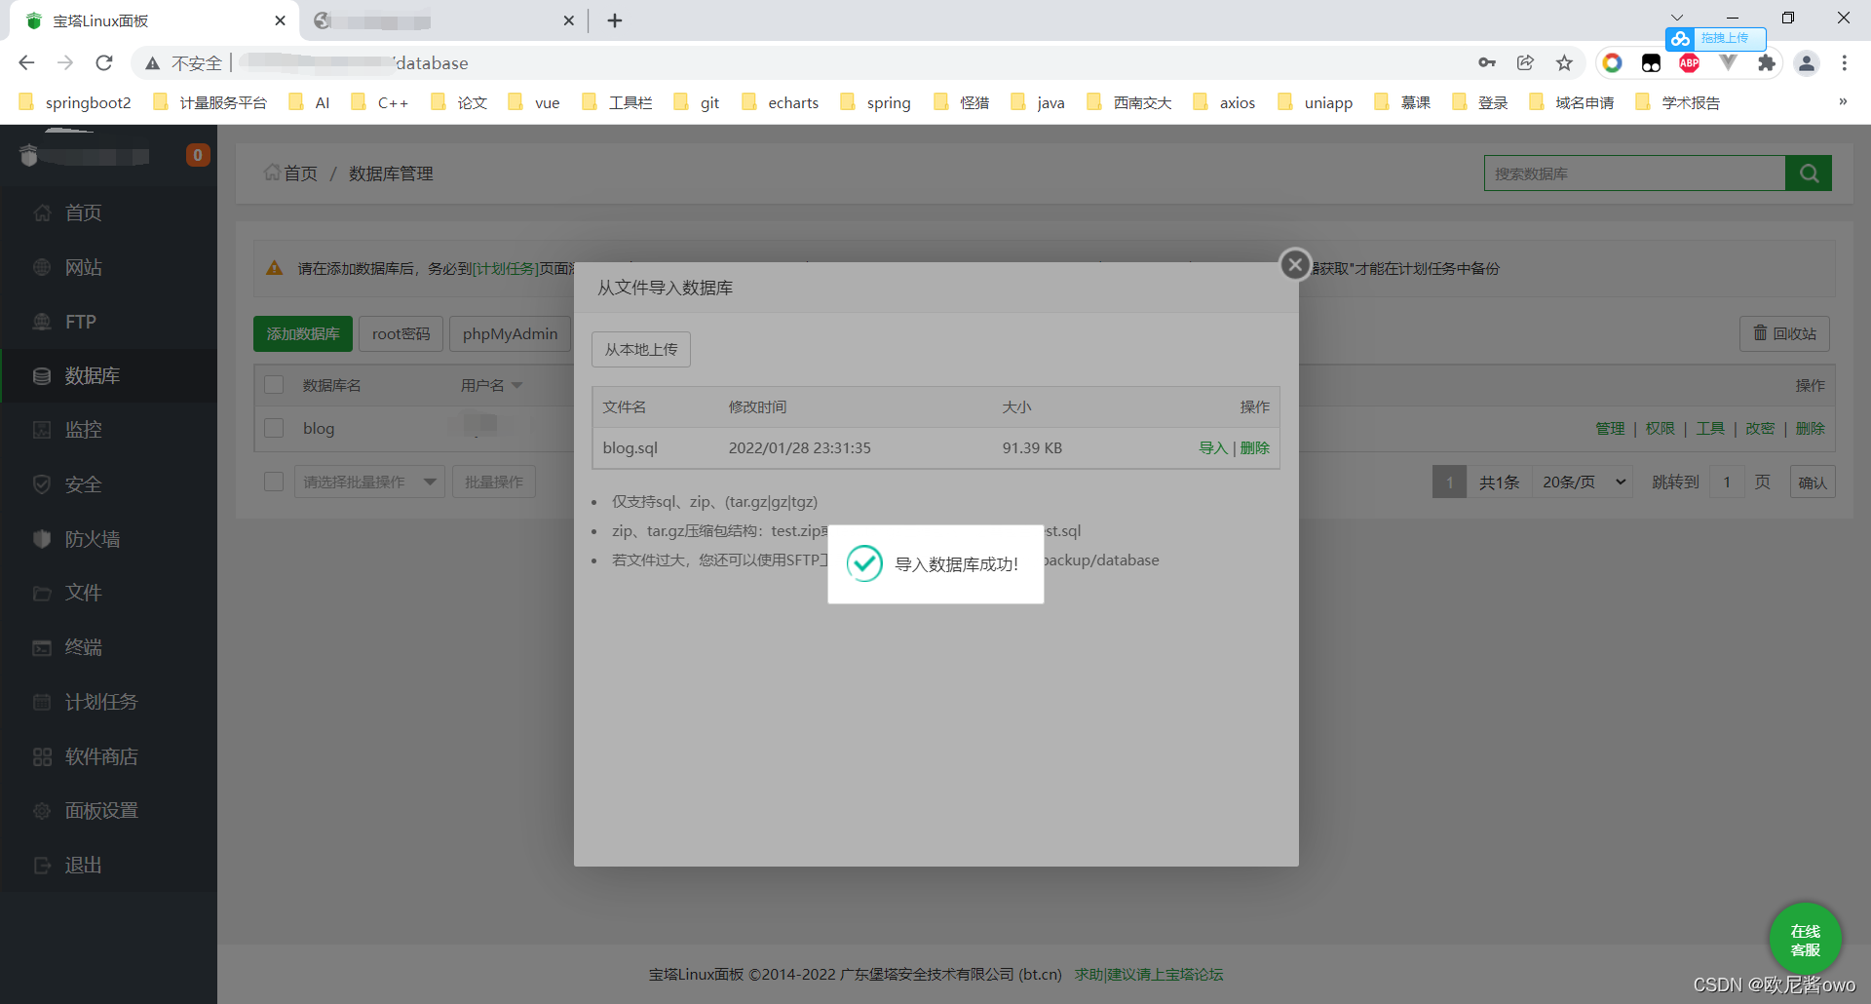The height and width of the screenshot is (1004, 1871).
Task: Open the 首页 sidebar item
Action: pos(108,212)
